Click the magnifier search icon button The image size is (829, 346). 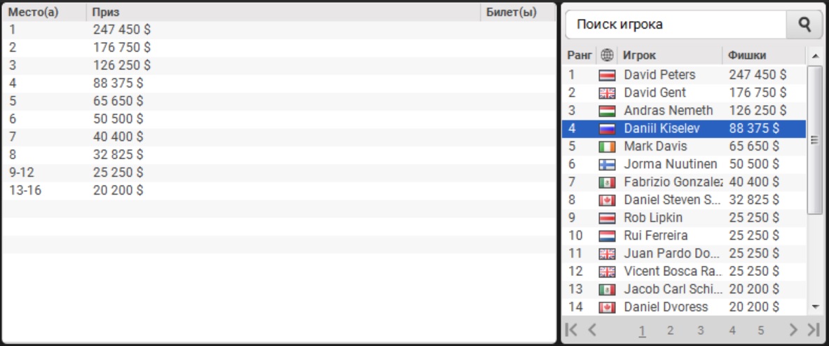804,25
